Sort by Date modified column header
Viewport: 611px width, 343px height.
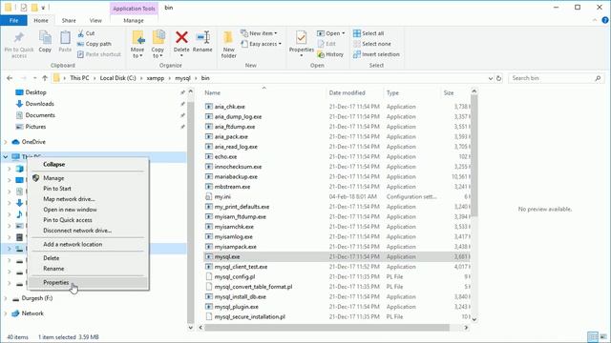[x=347, y=92]
